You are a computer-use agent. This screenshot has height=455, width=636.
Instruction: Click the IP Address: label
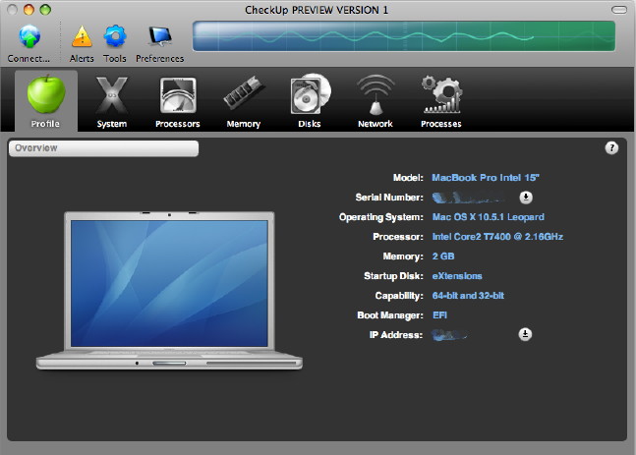[396, 335]
